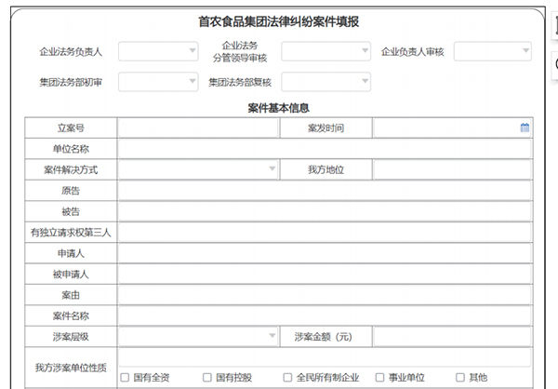Image resolution: width=558 pixels, height=389 pixels.
Task: Check the 全民所有制企业 checkbox
Action: click(x=287, y=377)
